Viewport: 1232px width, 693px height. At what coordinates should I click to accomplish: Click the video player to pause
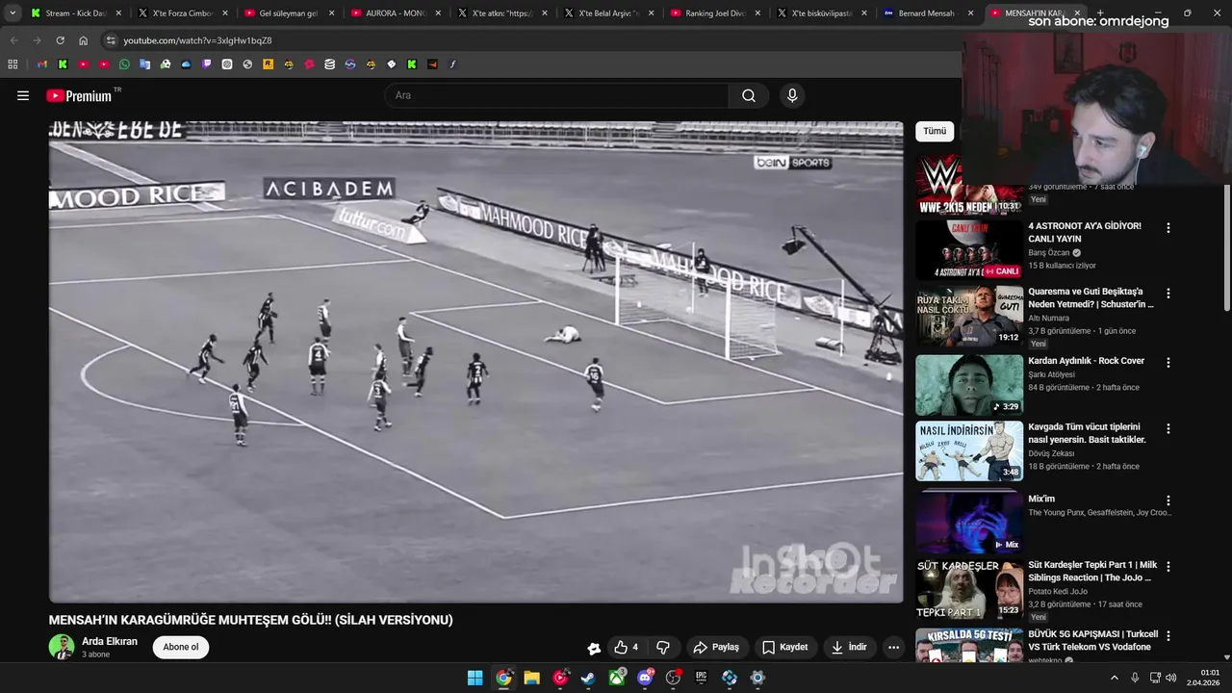click(476, 362)
